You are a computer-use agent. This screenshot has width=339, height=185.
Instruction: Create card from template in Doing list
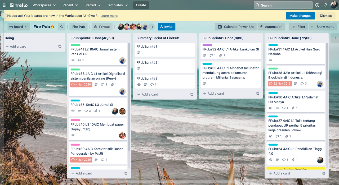[60, 47]
